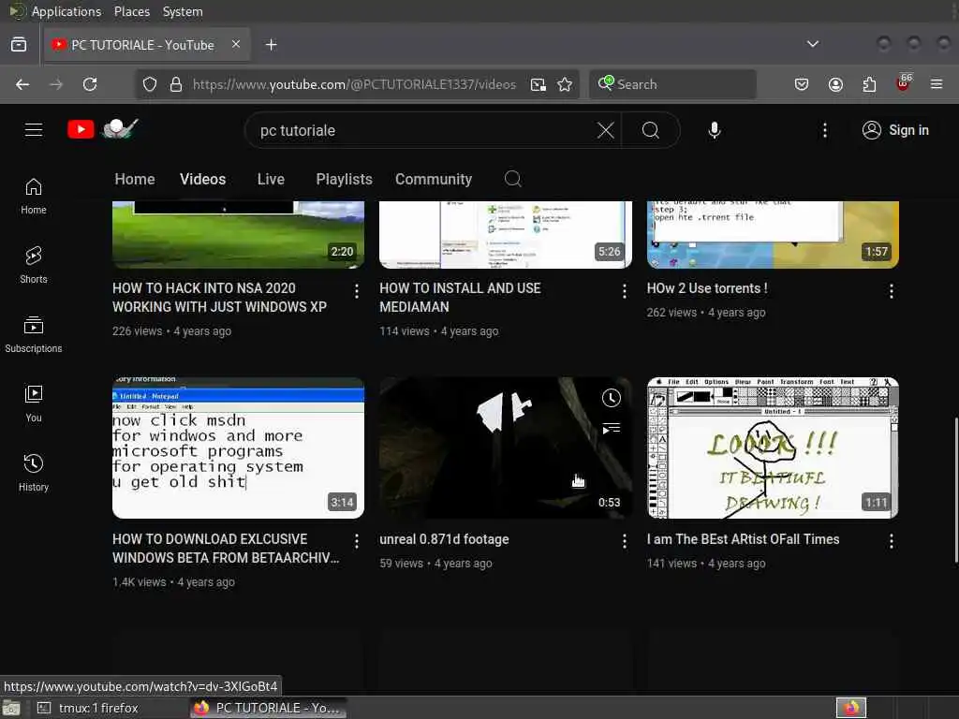Open the unreal 0.871d footage thumbnail
Viewport: 959px width, 719px height.
(505, 448)
